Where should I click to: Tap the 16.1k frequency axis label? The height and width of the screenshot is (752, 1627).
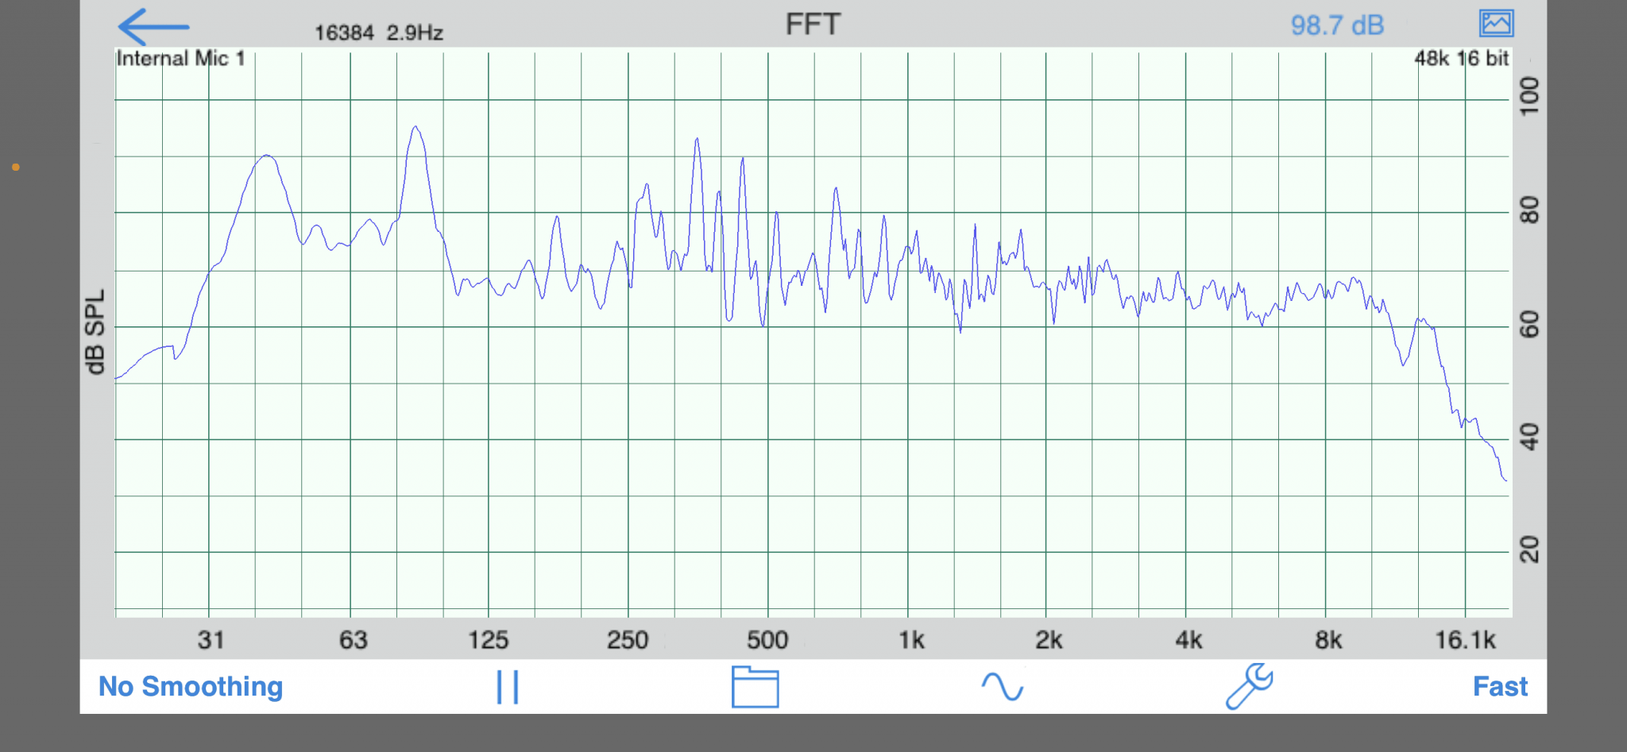click(1465, 640)
